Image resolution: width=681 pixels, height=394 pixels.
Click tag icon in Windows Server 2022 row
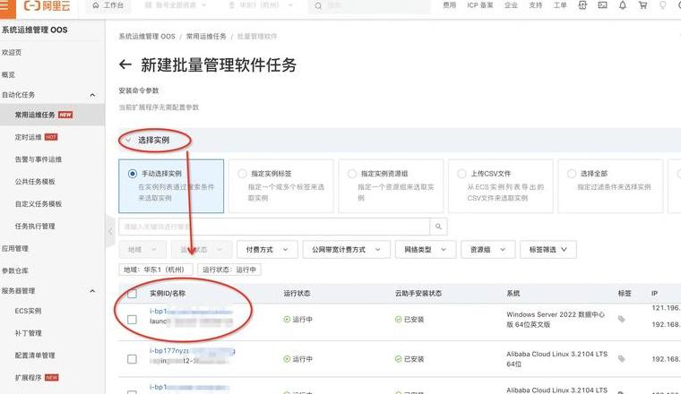[622, 320]
